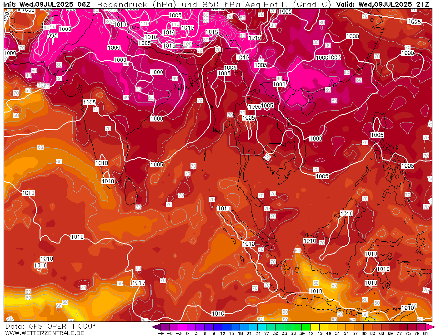Click the '15' label on the color scale

click(x=231, y=333)
